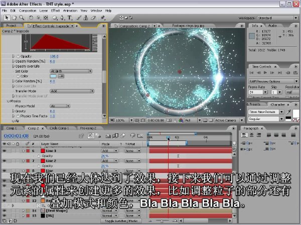
Task: Click the timeline current time 0:00:01:08
Action: point(16,136)
